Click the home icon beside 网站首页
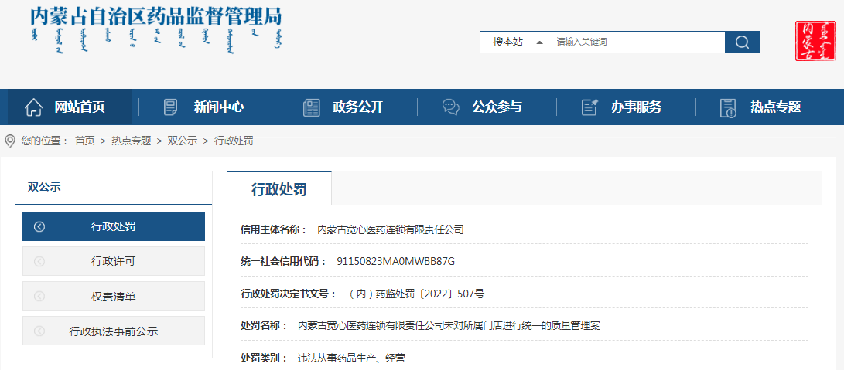Image resolution: width=844 pixels, height=370 pixels. click(x=33, y=107)
